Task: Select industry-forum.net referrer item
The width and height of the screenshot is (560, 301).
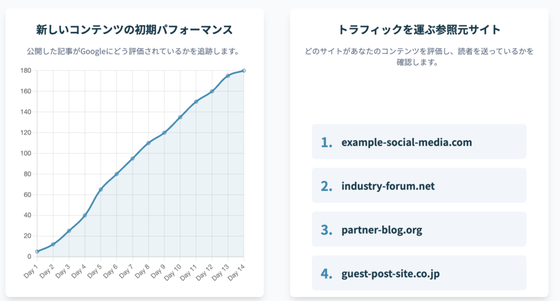Action: (419, 186)
